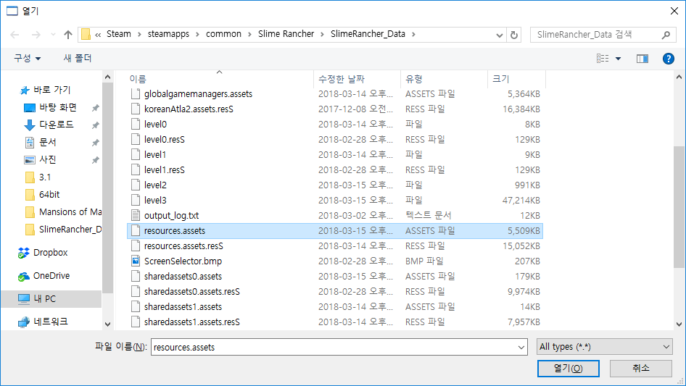Screen dimensions: 686x386
Task: Open the 구성 menu
Action: [27, 58]
